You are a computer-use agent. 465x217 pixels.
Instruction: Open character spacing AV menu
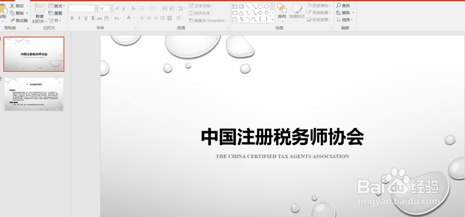click(x=108, y=18)
